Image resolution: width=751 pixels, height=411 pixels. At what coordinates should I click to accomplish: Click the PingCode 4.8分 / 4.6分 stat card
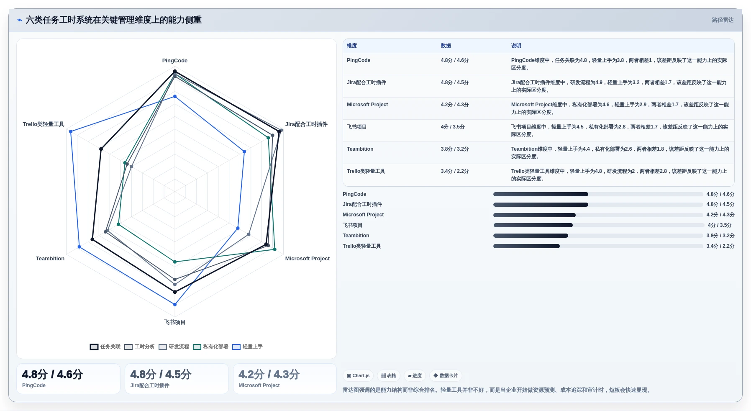(68, 379)
